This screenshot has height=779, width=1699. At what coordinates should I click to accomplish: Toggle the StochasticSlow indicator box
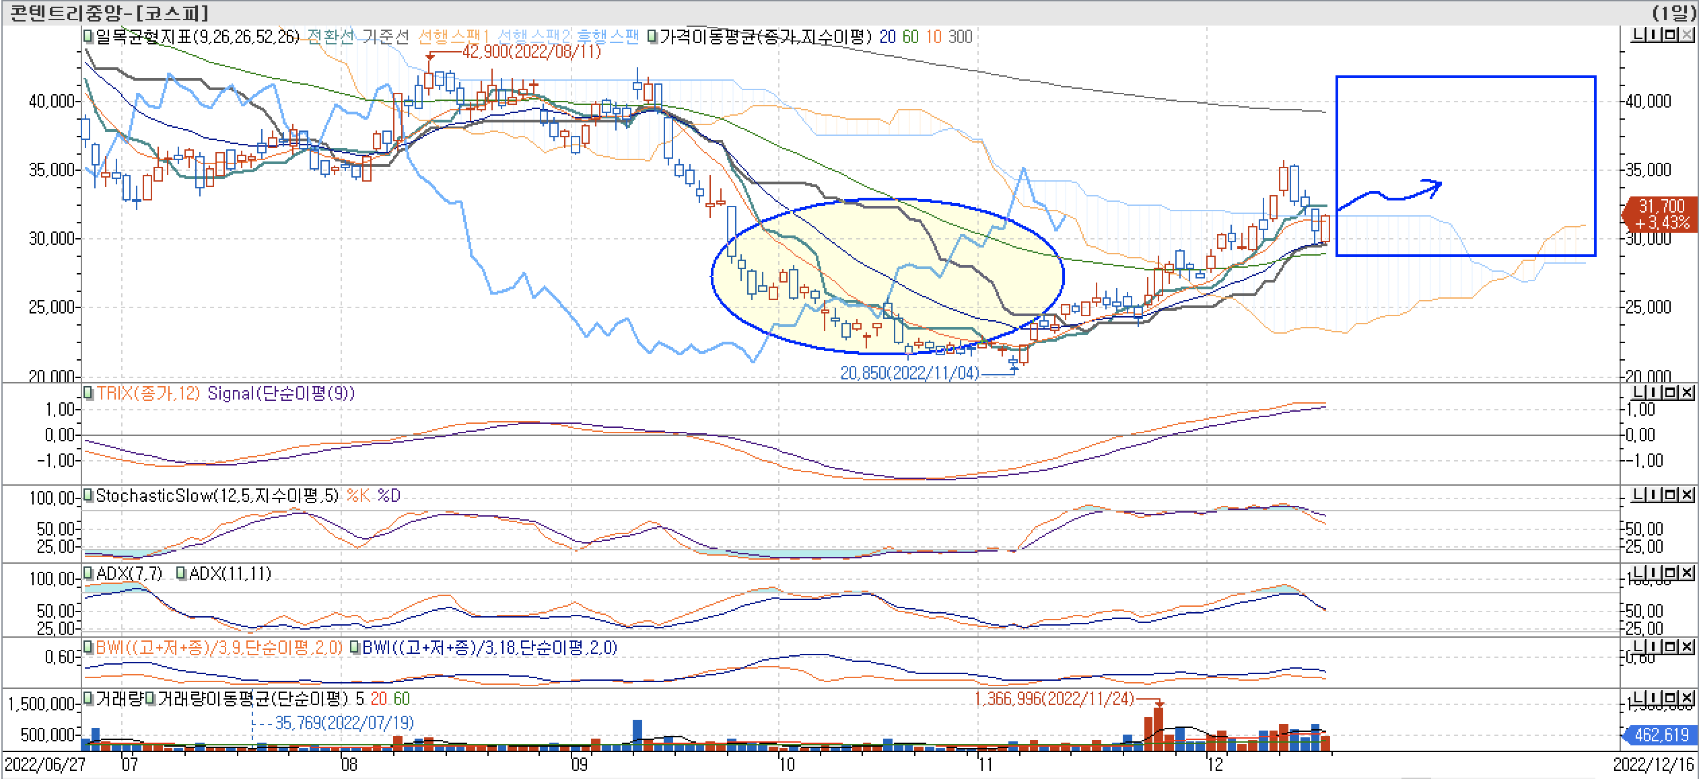[x=88, y=496]
